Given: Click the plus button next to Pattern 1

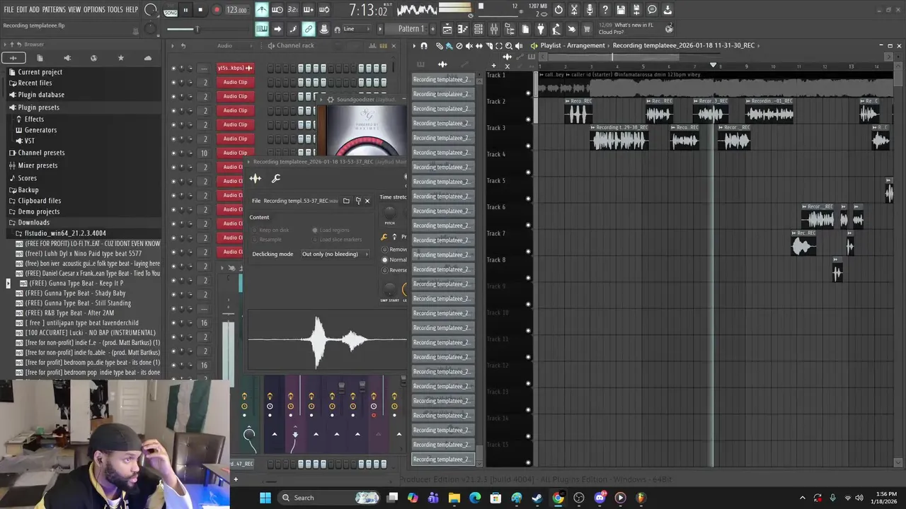Looking at the screenshot, I should coord(432,29).
